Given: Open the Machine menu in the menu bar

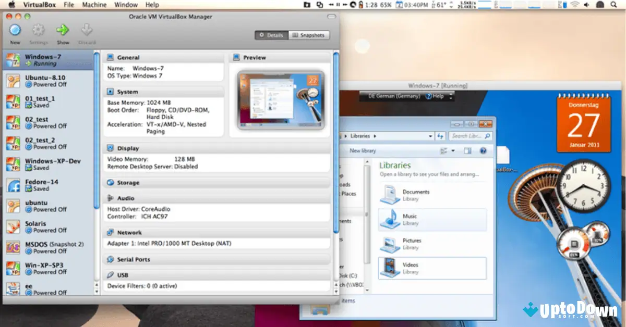Looking at the screenshot, I should 94,5.
